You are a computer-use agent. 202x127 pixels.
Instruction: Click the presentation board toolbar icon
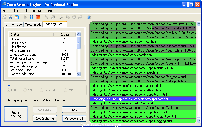(74, 17)
